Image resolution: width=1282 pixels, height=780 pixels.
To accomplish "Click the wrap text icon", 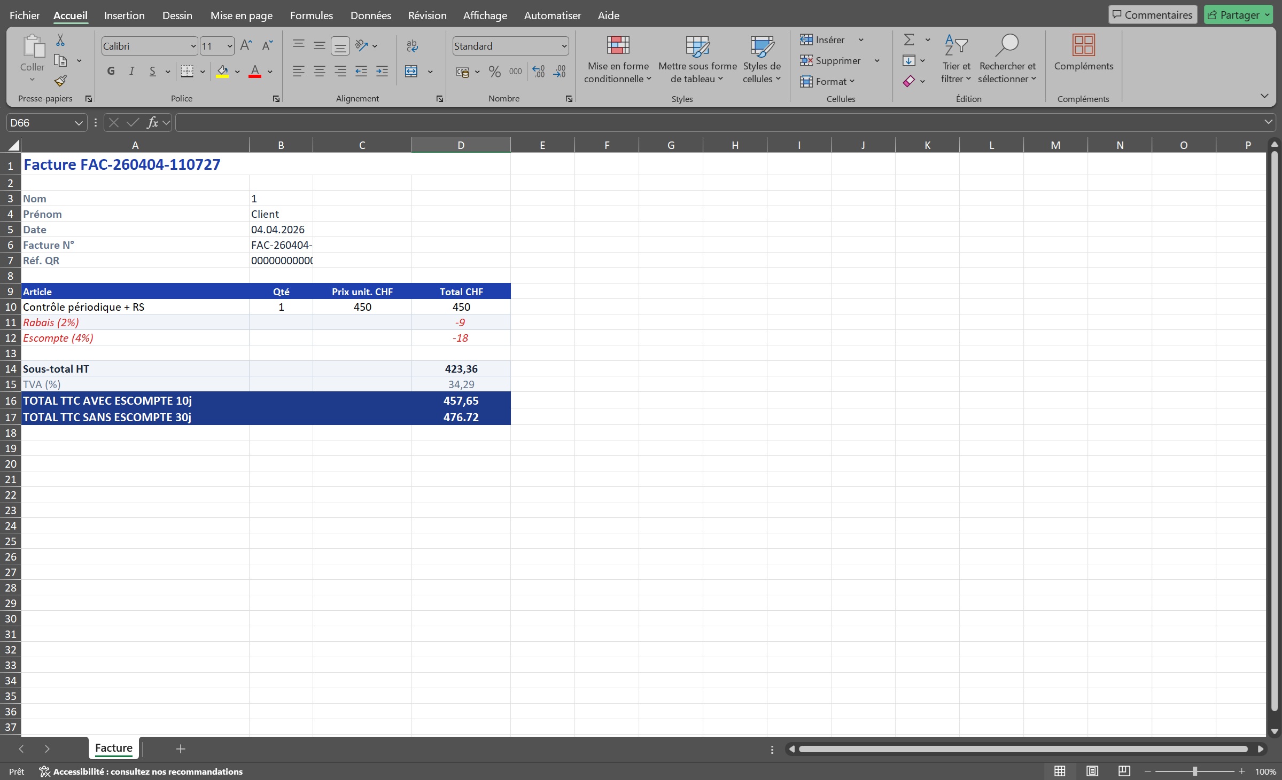I will (412, 46).
